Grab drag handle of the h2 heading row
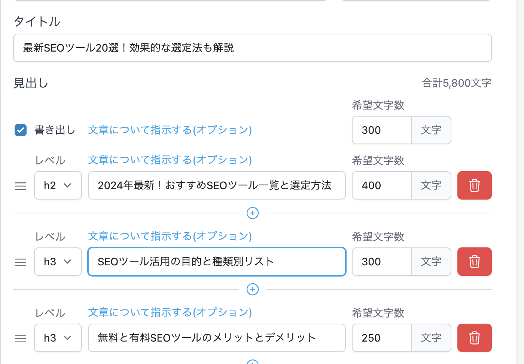The height and width of the screenshot is (364, 524). (21, 186)
